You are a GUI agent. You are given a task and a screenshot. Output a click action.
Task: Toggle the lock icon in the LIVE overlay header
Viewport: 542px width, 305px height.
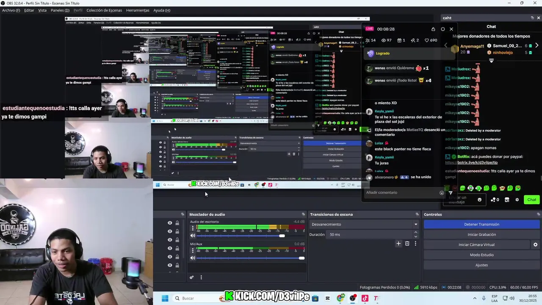point(433,29)
